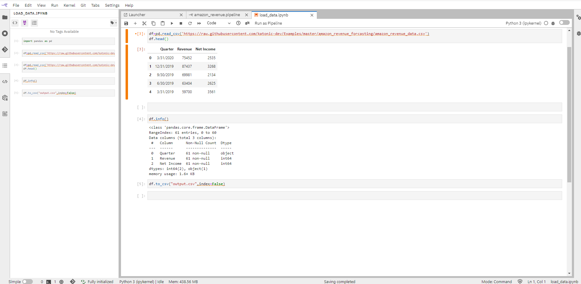Image resolution: width=581 pixels, height=284 pixels.
Task: Click the shield trust icon in status bar
Action: click(x=520, y=282)
